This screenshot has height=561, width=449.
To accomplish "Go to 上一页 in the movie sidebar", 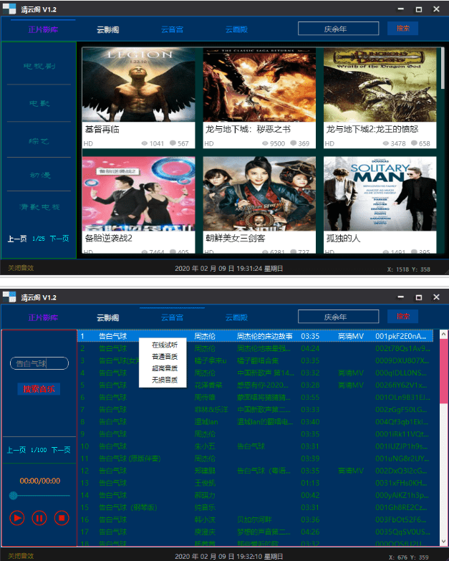I will pos(17,239).
